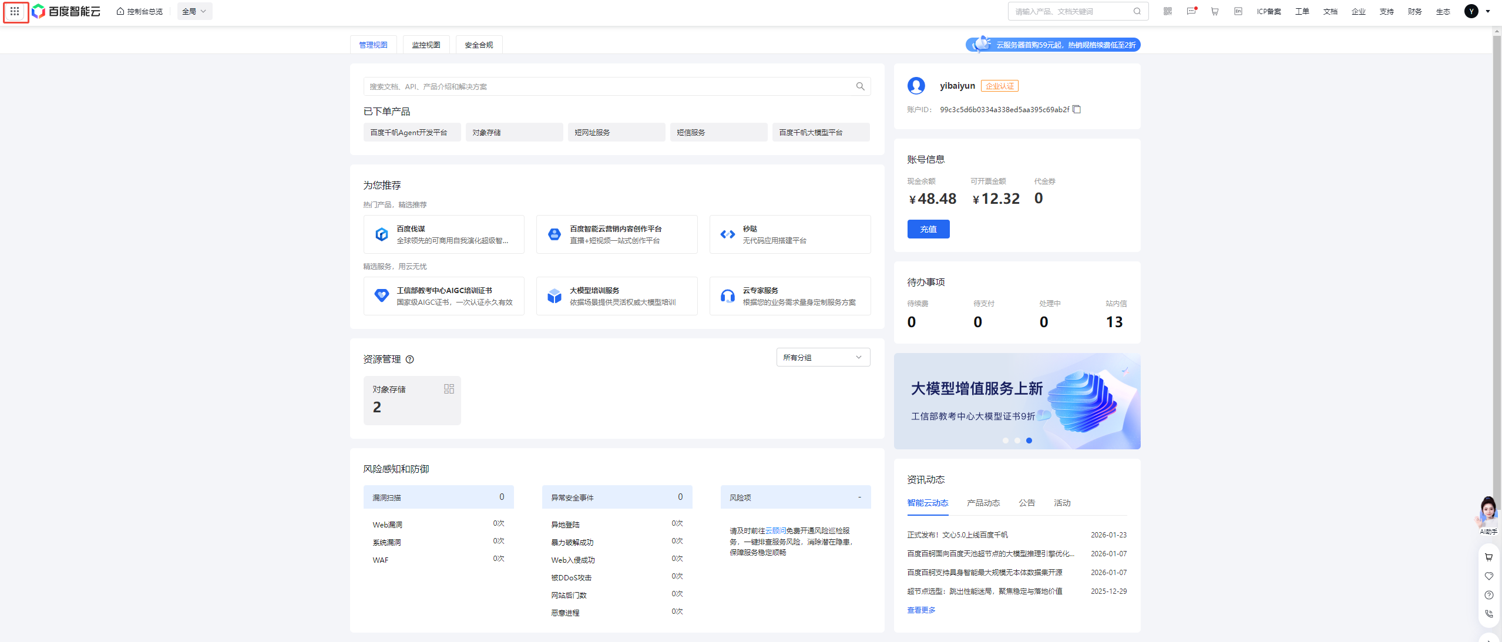
Task: Open the 百度千帆Agent开发平台 product chip
Action: click(x=412, y=133)
